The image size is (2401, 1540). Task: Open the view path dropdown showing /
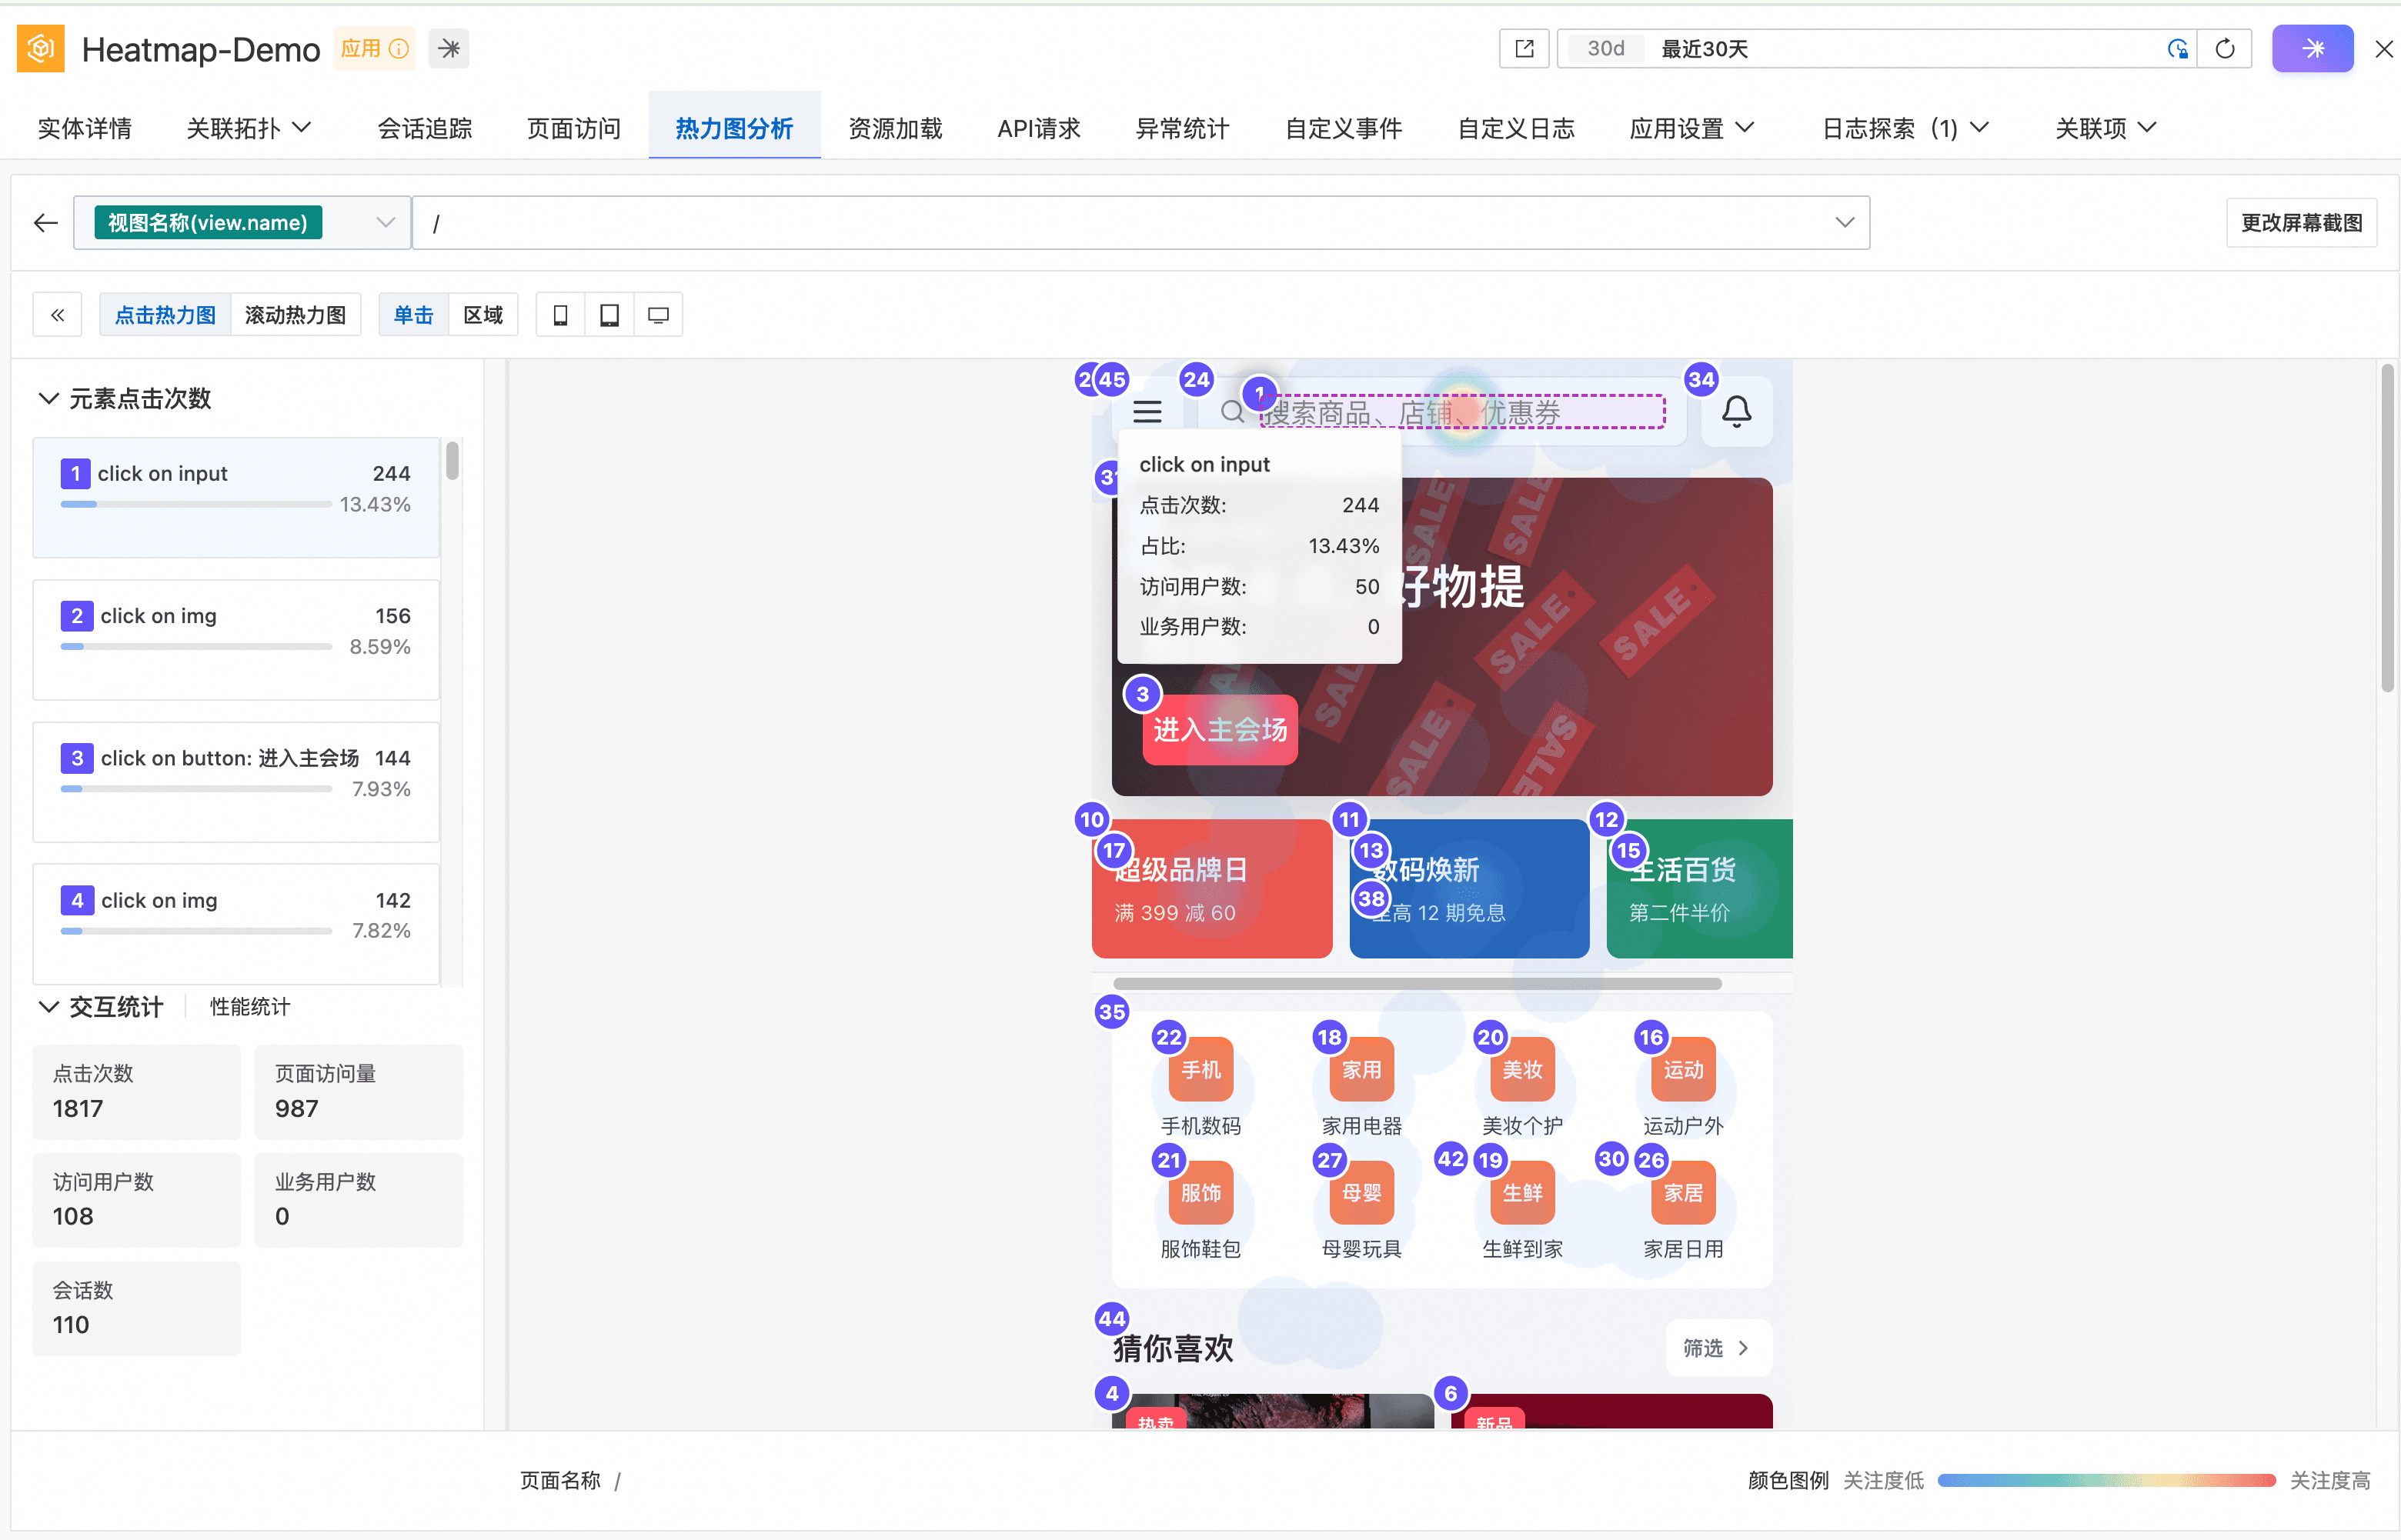pos(1141,223)
